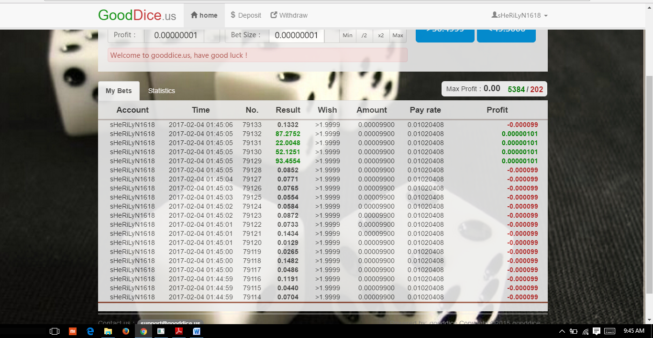Click the Wish column header
Viewport: 653px width, 338px height.
[x=327, y=110]
